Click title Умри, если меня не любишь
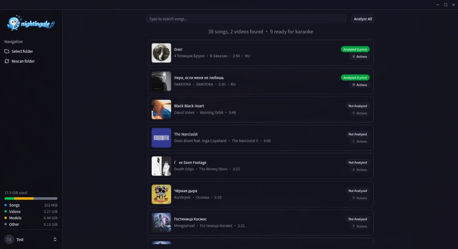 199,77
